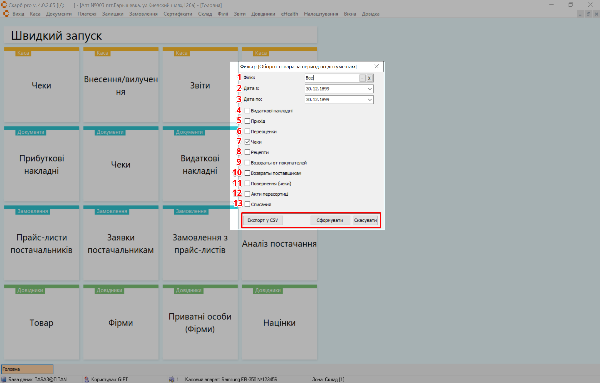Open the eHealth menu

tap(289, 14)
